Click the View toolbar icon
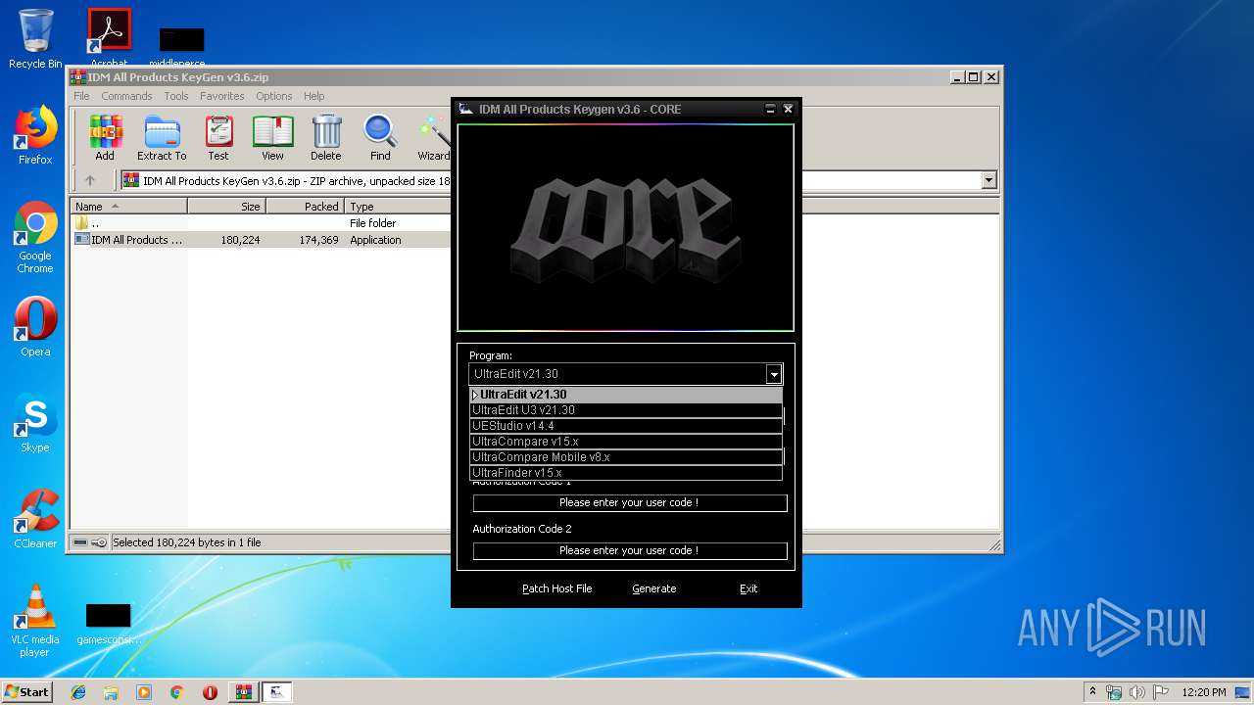 (x=272, y=137)
